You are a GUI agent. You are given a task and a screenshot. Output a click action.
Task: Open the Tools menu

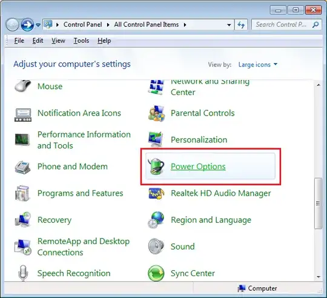coord(81,41)
